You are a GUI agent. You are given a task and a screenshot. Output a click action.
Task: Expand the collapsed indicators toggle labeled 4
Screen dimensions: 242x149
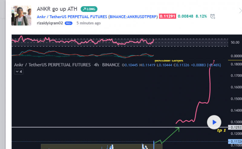[18, 71]
